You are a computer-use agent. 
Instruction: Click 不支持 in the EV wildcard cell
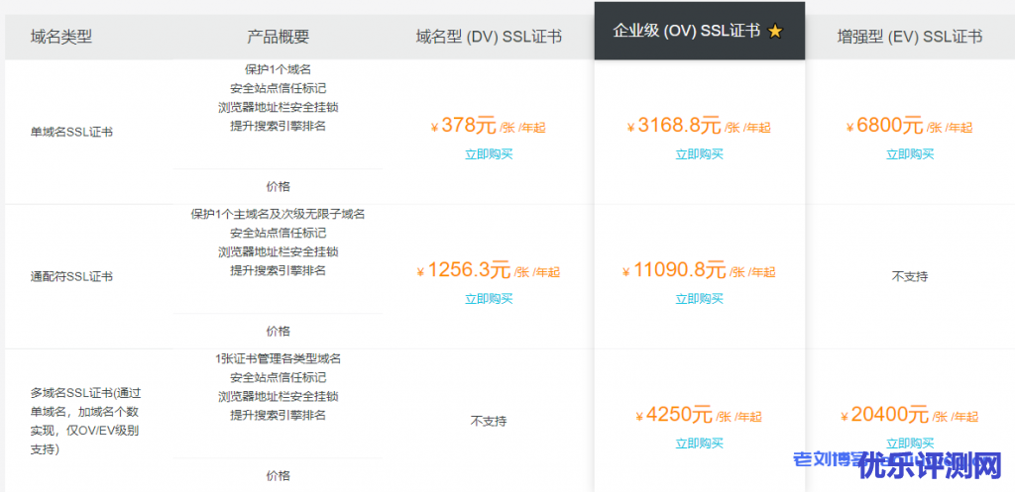coord(909,276)
